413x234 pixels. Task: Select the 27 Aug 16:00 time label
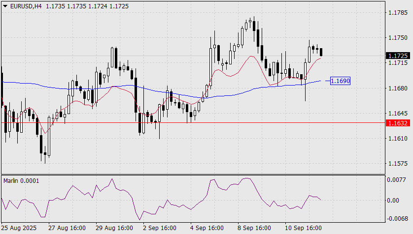[x=66, y=228]
